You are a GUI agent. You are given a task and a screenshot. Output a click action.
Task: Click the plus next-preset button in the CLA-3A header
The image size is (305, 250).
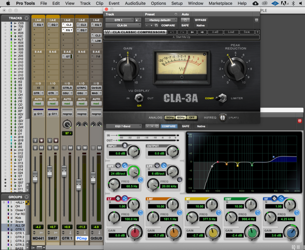coord(151,25)
